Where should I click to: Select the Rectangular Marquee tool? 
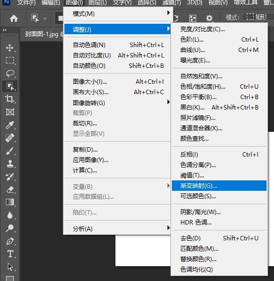[x=10, y=60]
